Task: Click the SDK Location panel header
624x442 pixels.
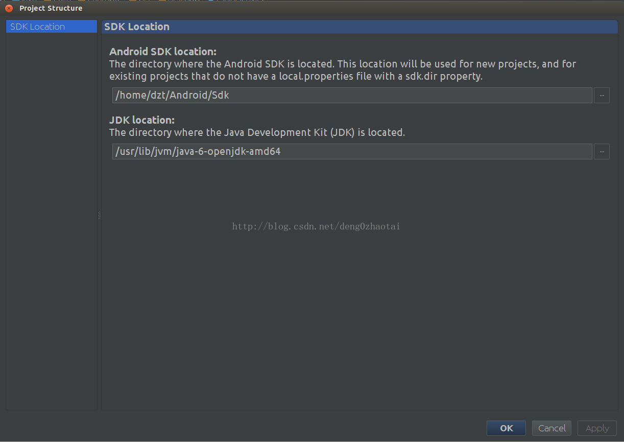Action: (360, 27)
